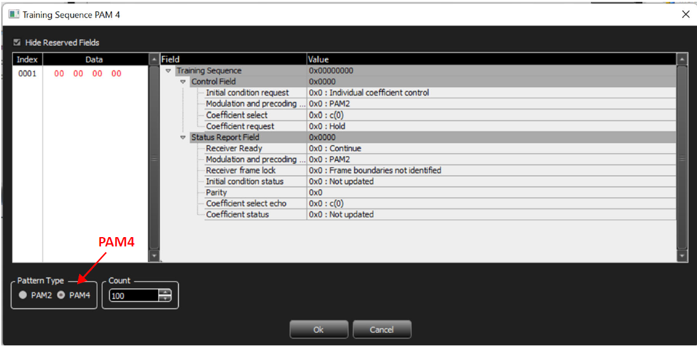
Task: Select the Training Sequence root row
Action: click(418, 70)
